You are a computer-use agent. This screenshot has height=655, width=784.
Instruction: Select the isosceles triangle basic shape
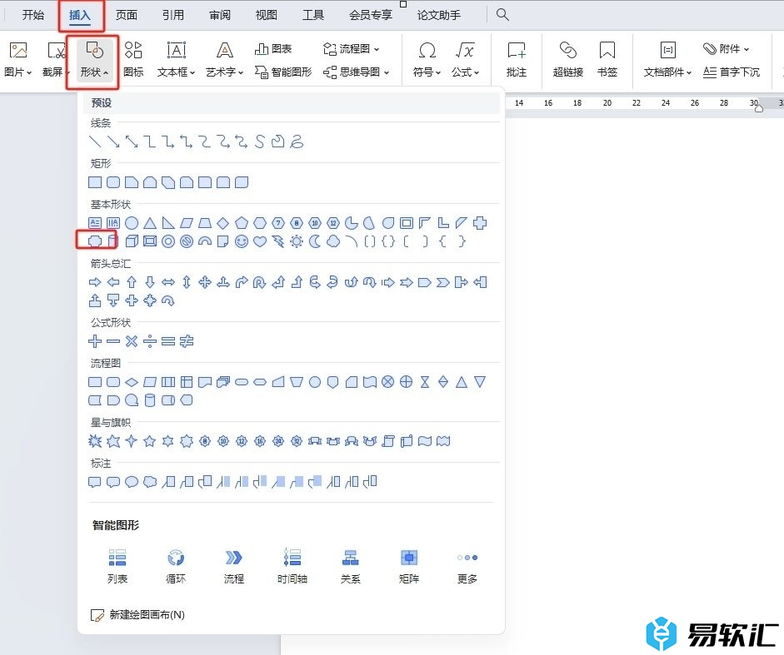pyautogui.click(x=150, y=223)
